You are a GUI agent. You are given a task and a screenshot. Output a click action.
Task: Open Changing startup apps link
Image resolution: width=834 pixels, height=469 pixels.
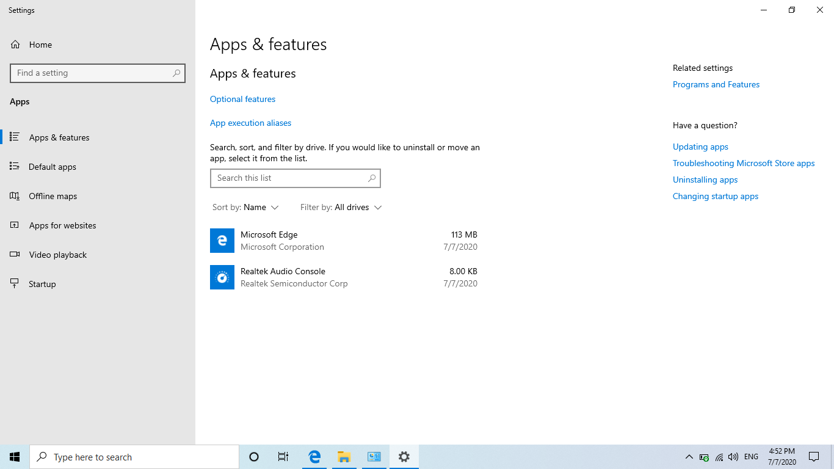coord(716,196)
